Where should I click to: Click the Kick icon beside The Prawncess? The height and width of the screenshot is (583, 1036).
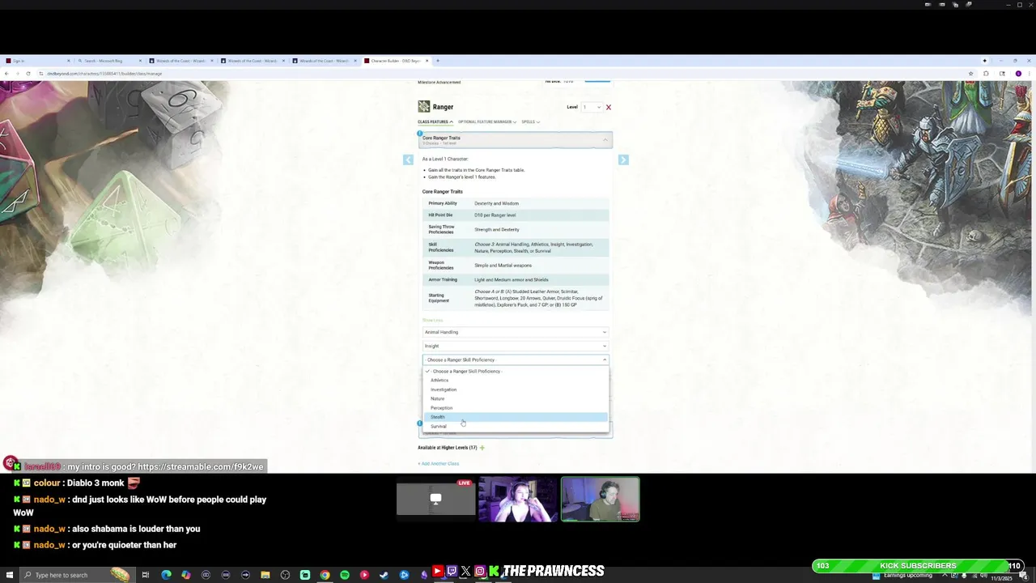[494, 572]
